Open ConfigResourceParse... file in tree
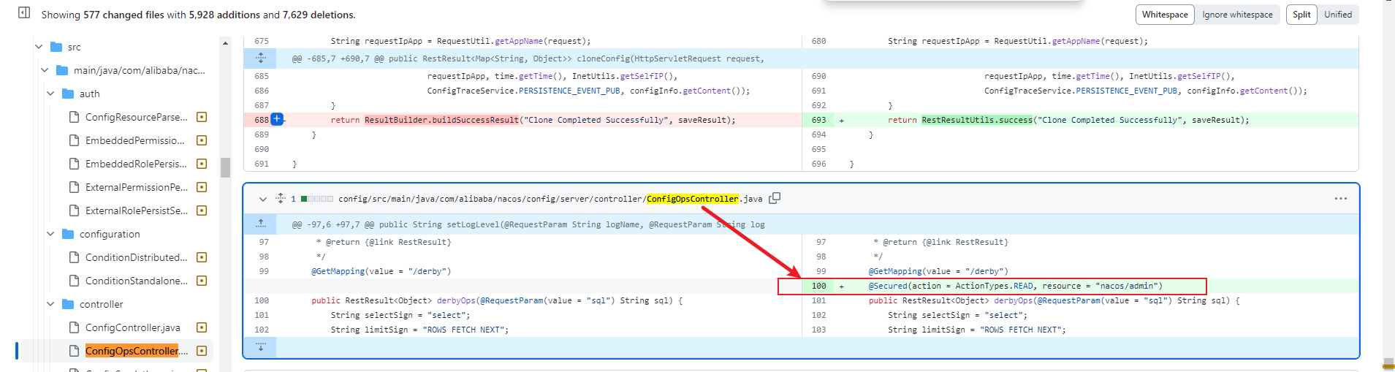Screen dimensions: 1395x372 point(136,117)
